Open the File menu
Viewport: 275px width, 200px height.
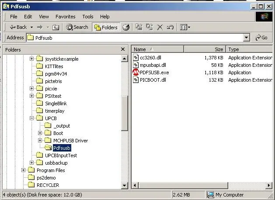pyautogui.click(x=14, y=17)
